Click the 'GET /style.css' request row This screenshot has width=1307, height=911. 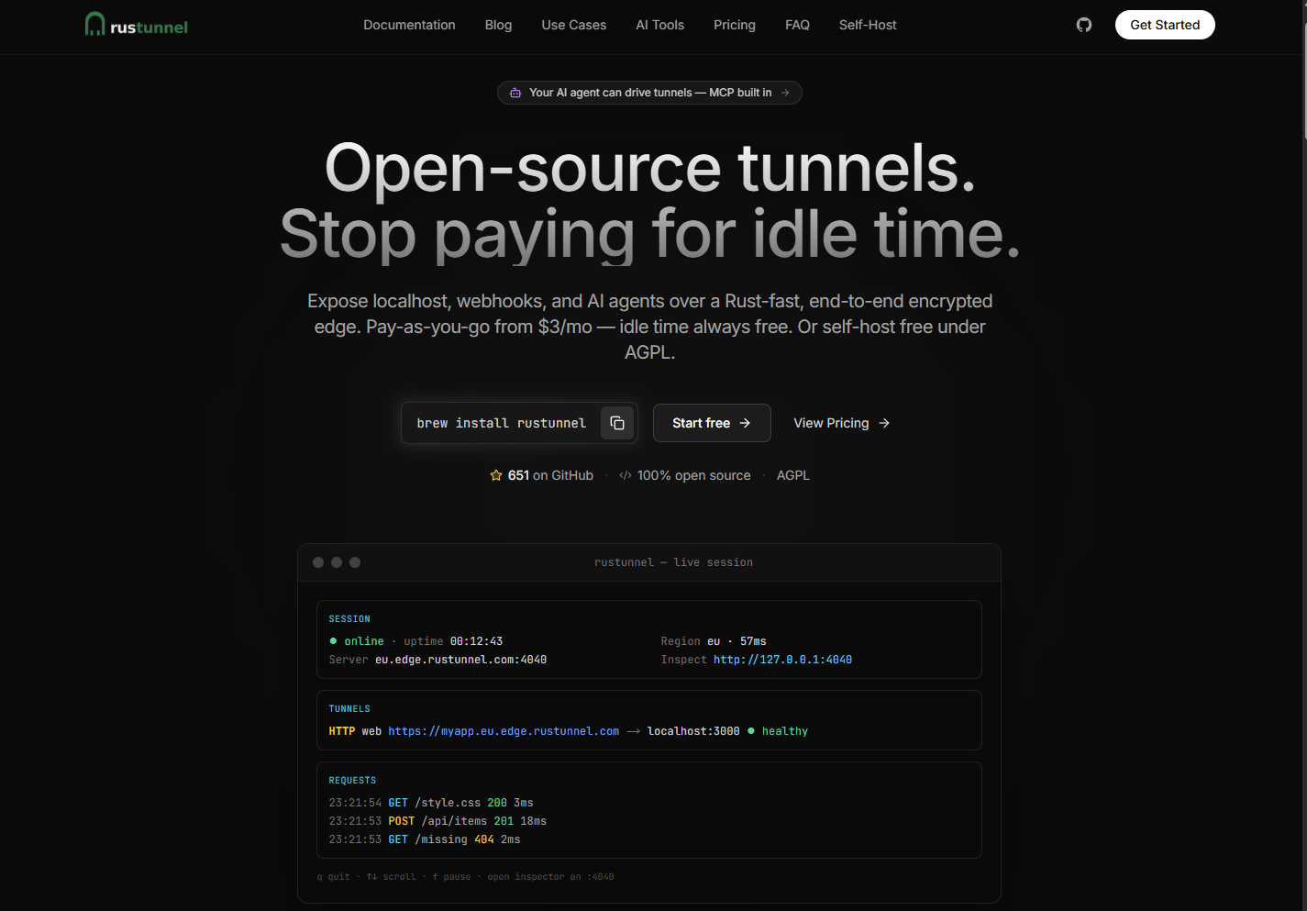click(x=431, y=803)
